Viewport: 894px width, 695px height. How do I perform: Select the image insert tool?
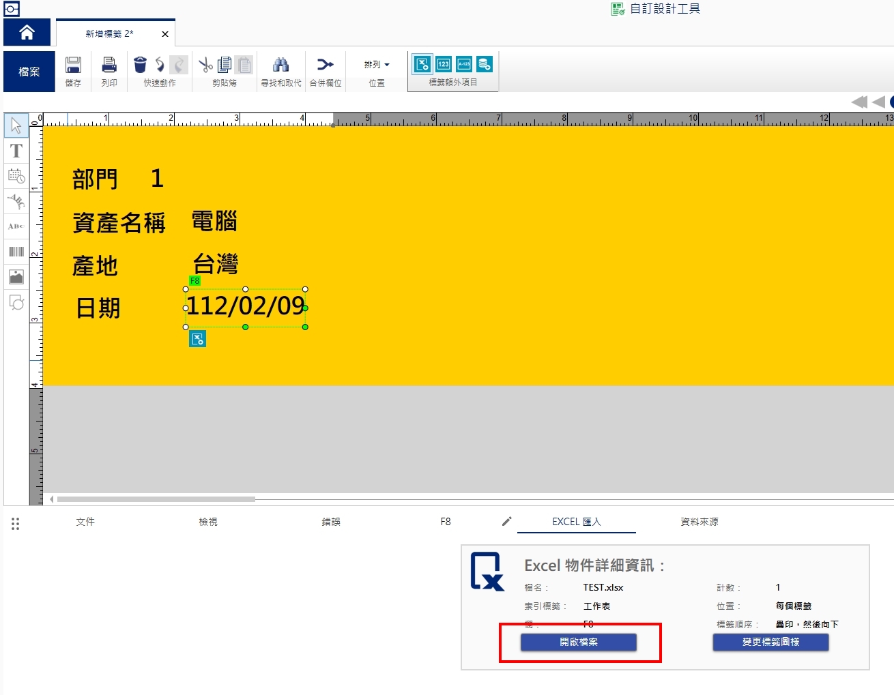coord(16,276)
